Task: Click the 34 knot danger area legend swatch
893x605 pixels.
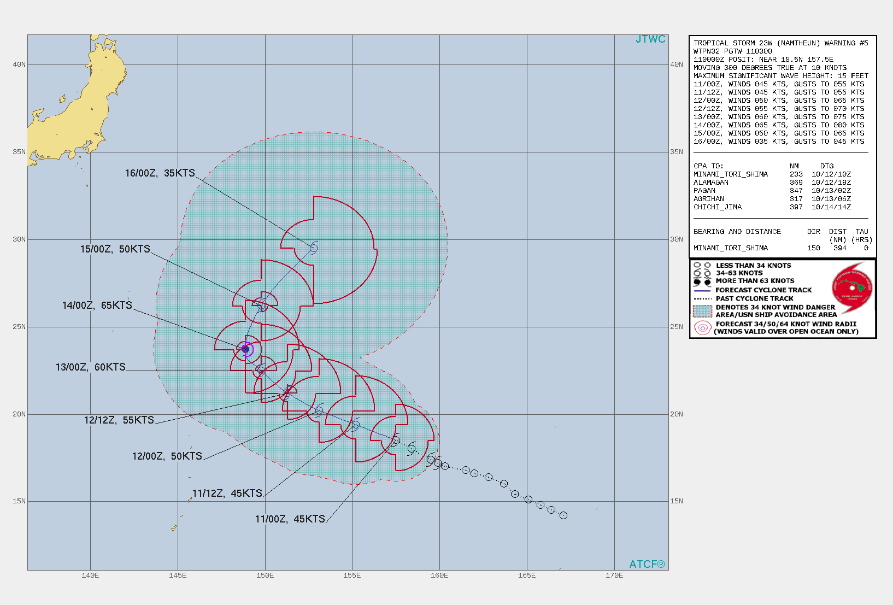Action: [x=702, y=311]
